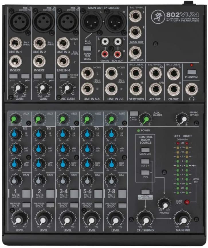Viewport: 208px width, 248px height.
Task: Toggle the channel 1 MUTE ALT 3-4 button
Action: (x=26, y=194)
